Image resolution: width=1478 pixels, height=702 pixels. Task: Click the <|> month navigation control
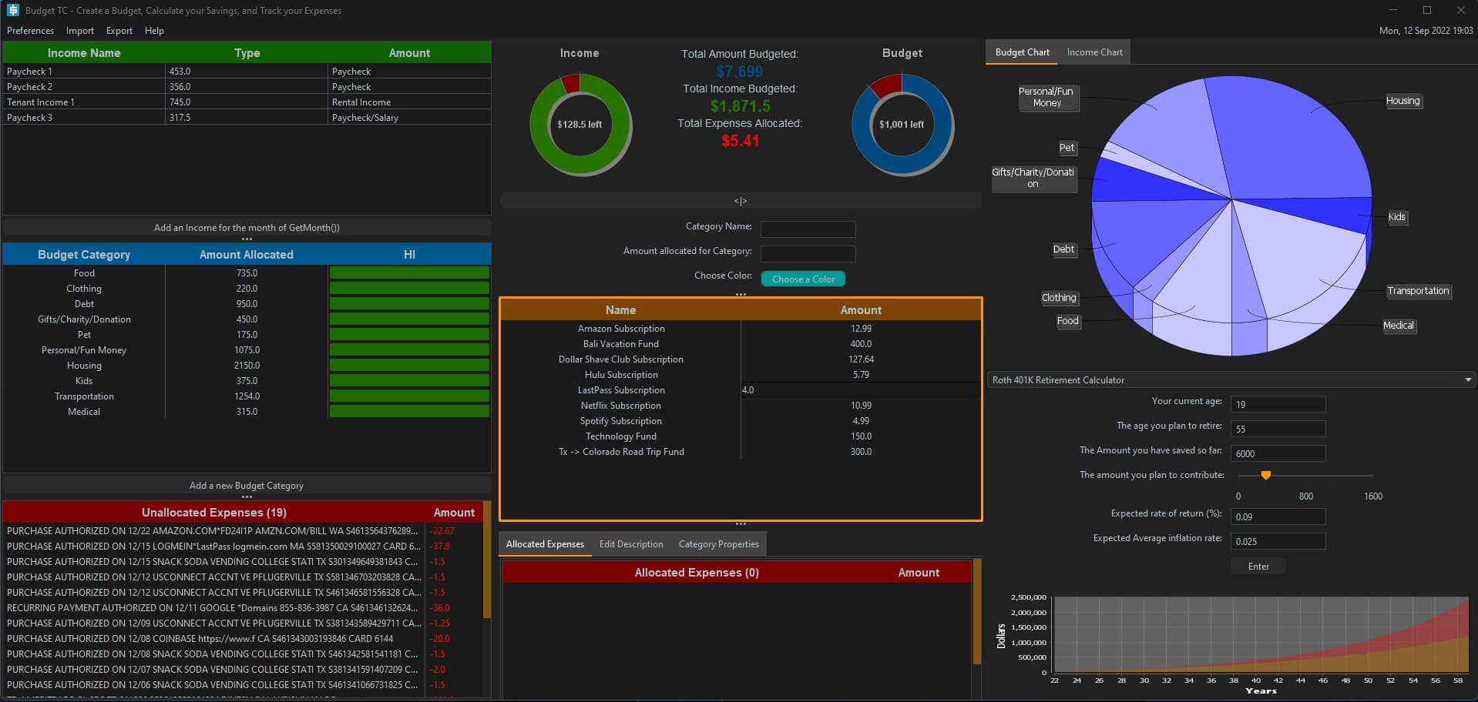click(x=740, y=200)
